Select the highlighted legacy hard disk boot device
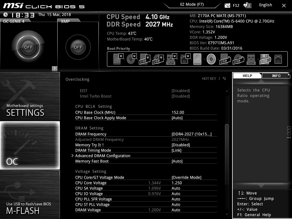 click(197, 59)
